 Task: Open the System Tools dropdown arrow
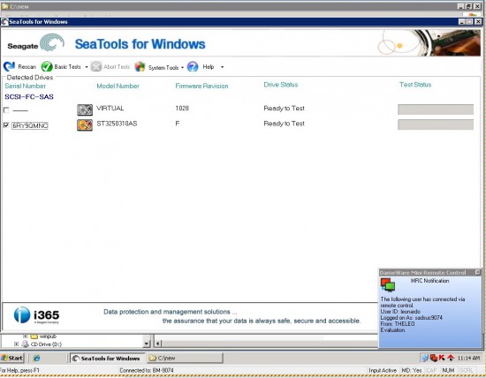click(182, 67)
